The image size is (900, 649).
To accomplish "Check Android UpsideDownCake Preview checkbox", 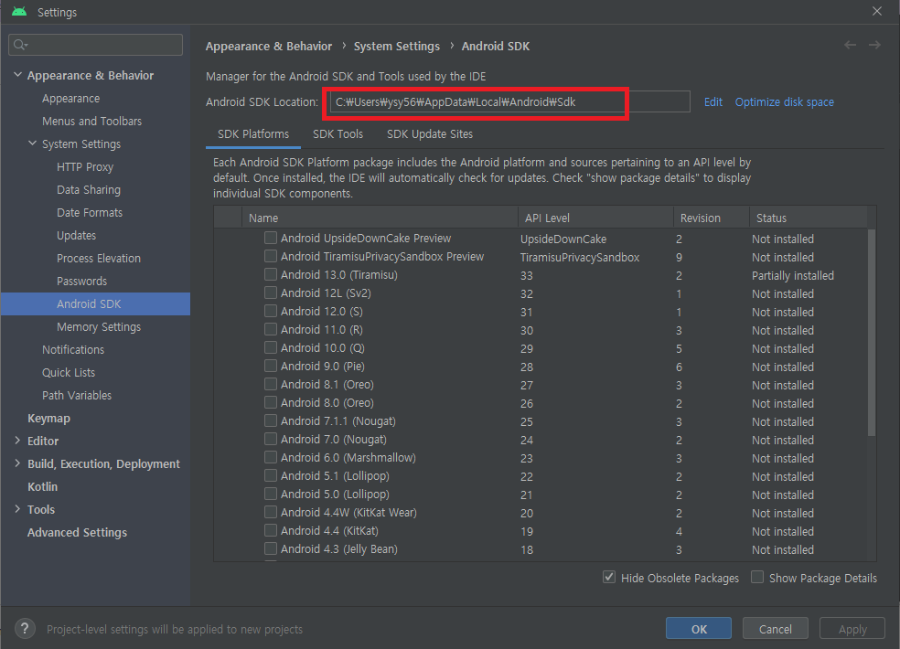I will coord(271,238).
